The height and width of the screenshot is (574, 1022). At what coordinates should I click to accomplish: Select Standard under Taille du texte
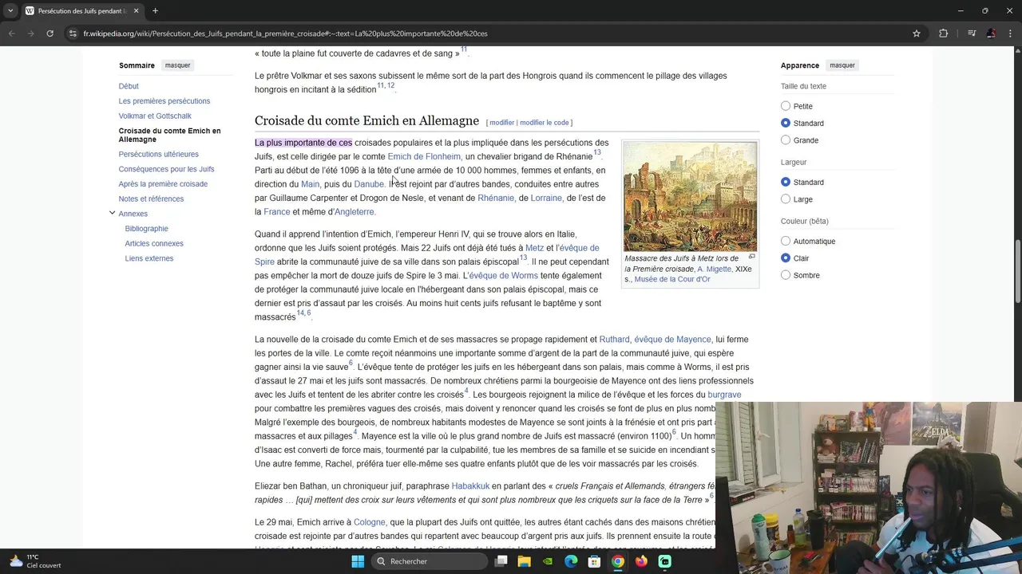coord(786,123)
